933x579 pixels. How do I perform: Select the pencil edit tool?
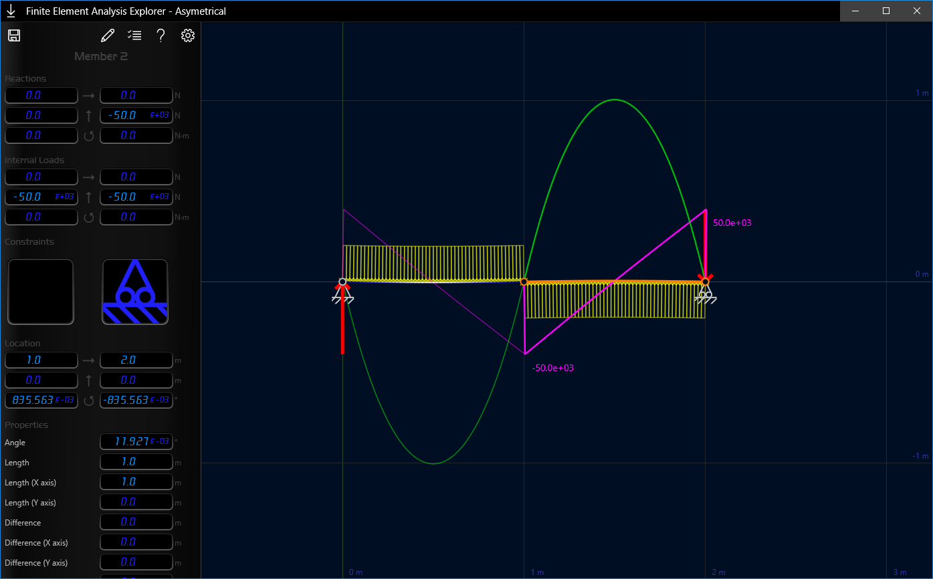(108, 35)
